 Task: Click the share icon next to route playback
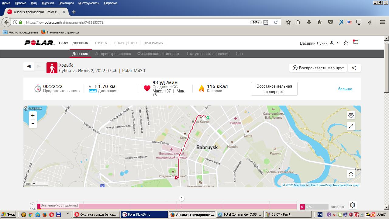tap(354, 68)
